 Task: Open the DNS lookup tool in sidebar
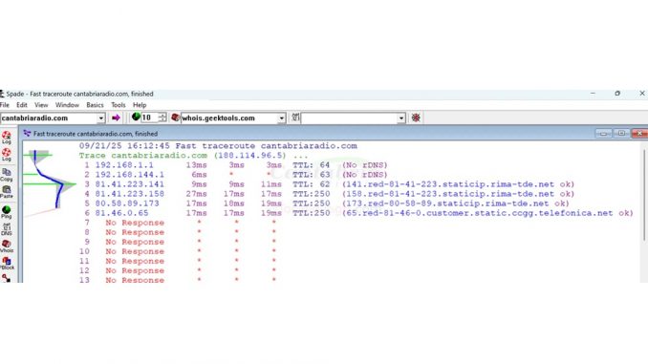coord(6,229)
